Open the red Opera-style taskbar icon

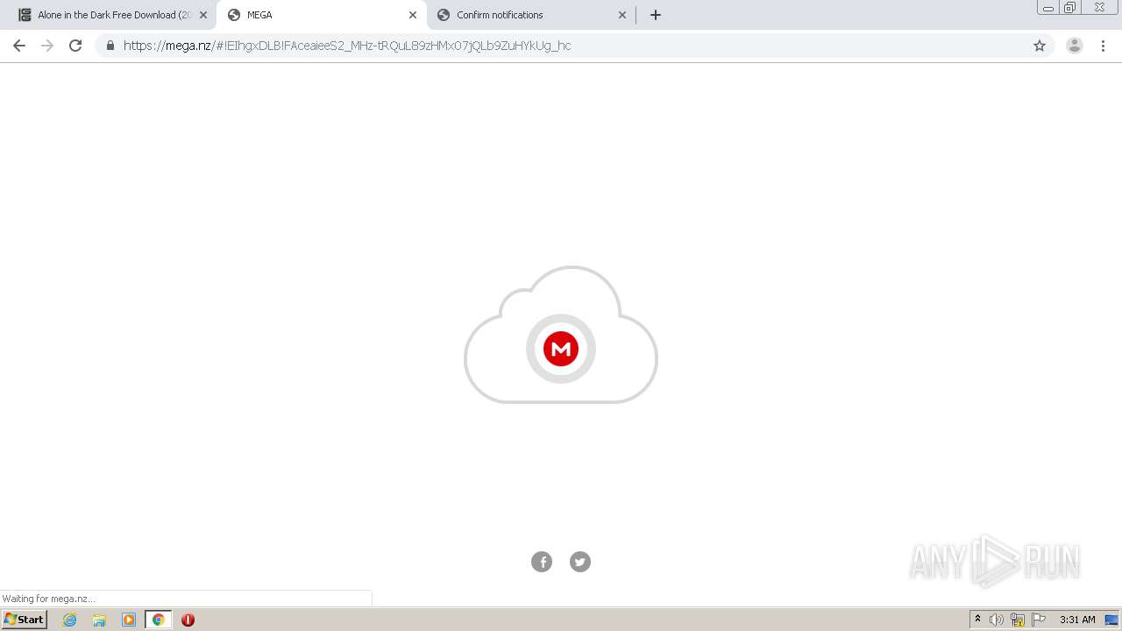coord(188,620)
